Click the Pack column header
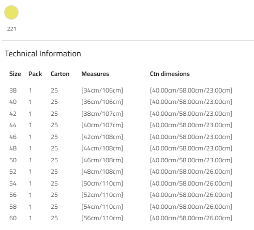254x230 pixels. (35, 74)
